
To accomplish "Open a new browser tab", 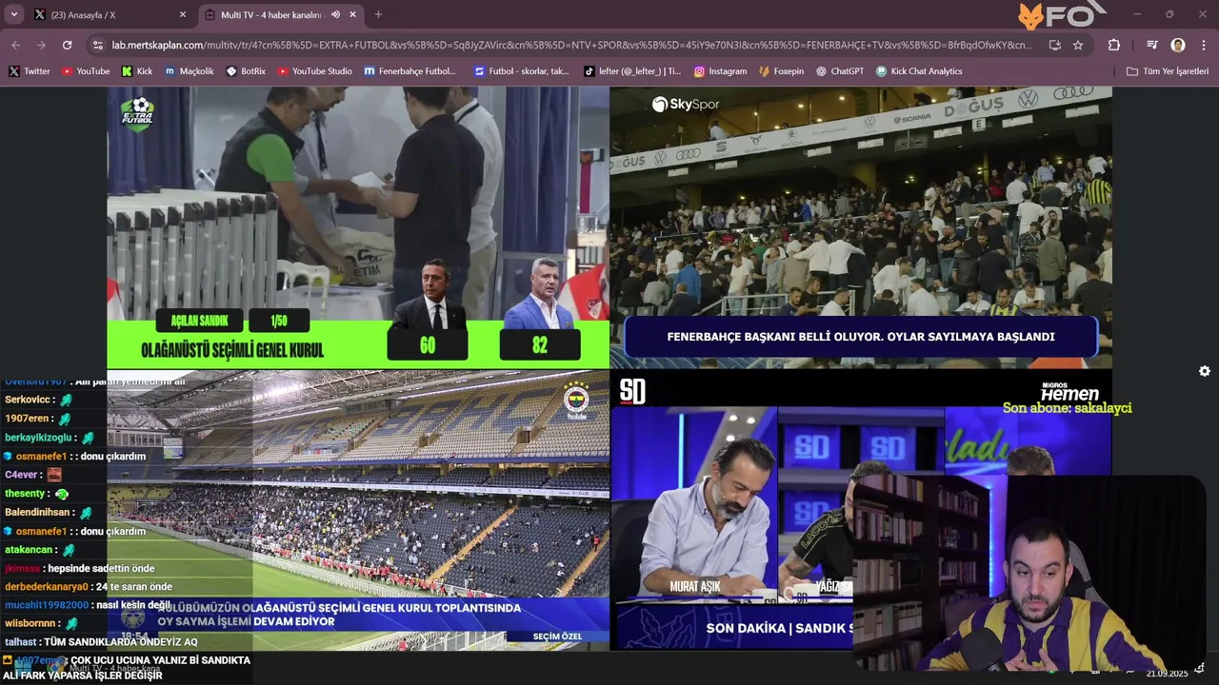I will [378, 15].
